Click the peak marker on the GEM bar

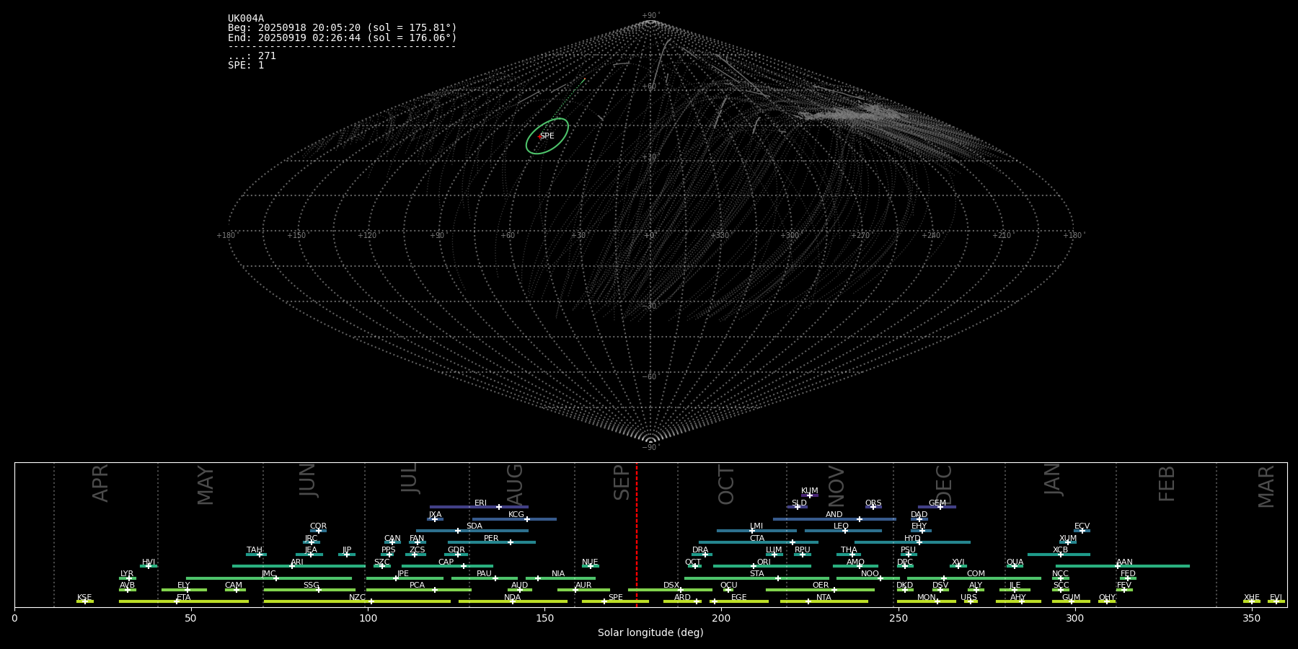click(x=940, y=507)
